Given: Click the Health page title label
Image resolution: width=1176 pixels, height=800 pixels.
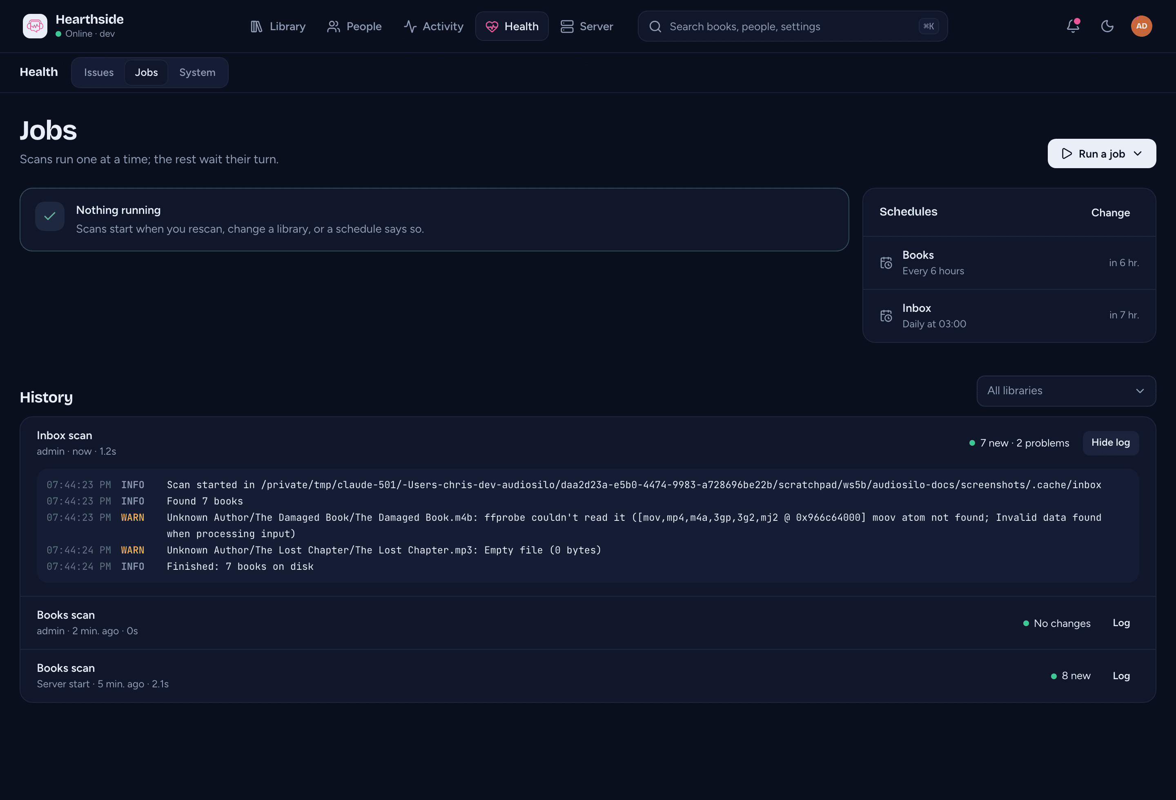Looking at the screenshot, I should click(39, 72).
